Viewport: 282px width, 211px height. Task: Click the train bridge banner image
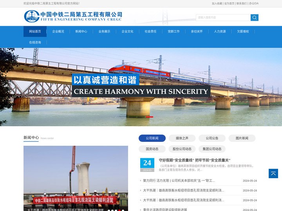(x=141, y=87)
